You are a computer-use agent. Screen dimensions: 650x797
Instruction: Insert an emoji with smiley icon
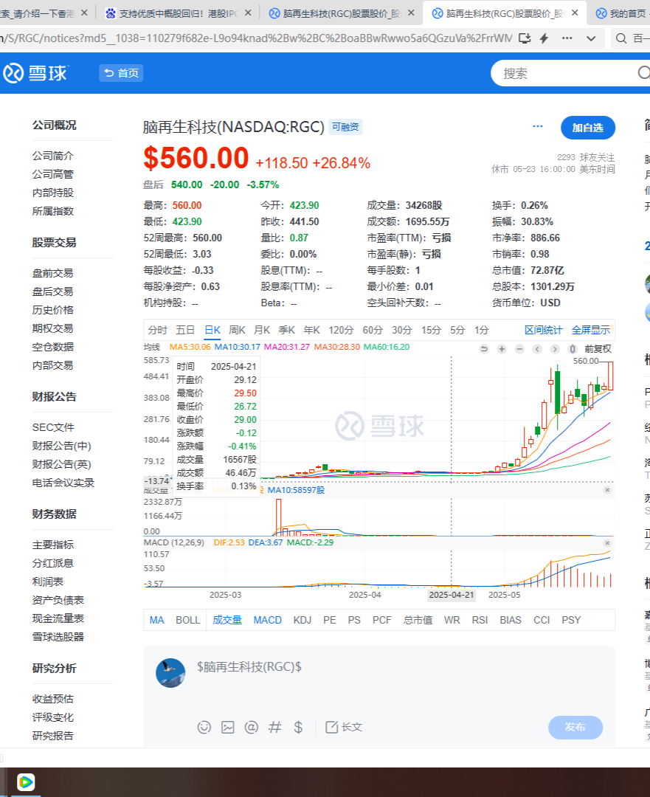(x=204, y=728)
